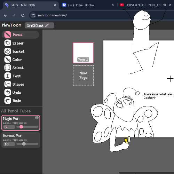Screen dimensions: 174x174
Task: Pick the Bucket fill tool icon
Action: pyautogui.click(x=8, y=51)
